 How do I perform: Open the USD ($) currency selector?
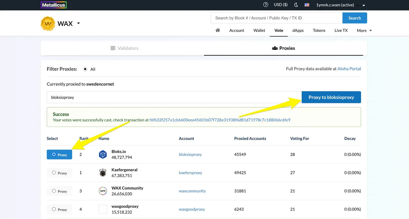pyautogui.click(x=281, y=5)
